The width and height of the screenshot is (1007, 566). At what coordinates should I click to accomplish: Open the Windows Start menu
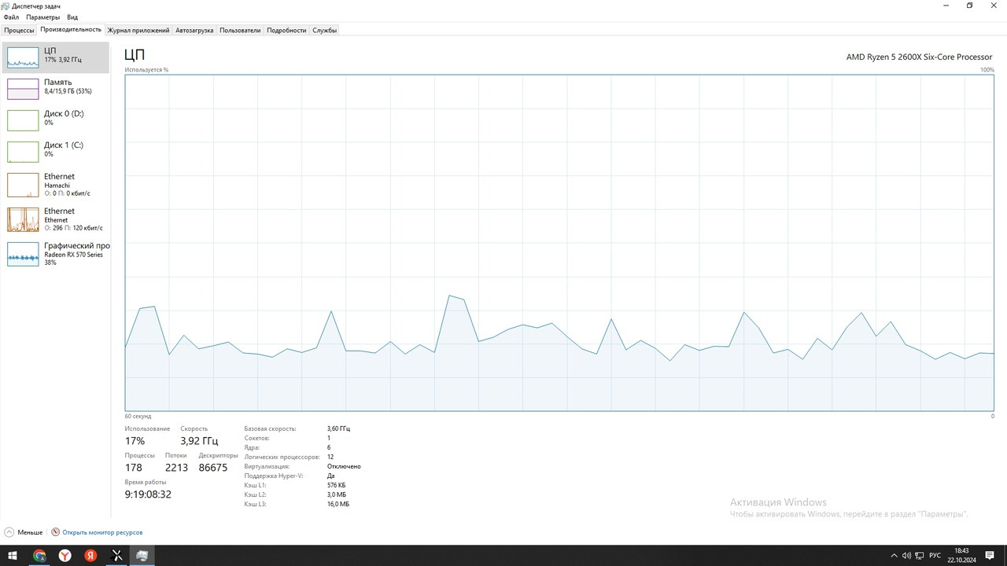point(13,555)
